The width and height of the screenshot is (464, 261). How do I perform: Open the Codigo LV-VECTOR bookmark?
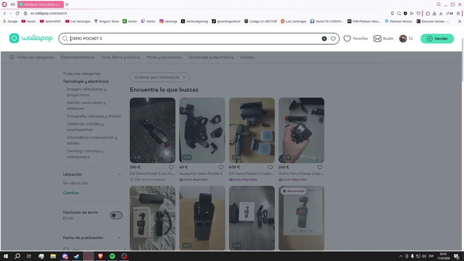tap(261, 21)
